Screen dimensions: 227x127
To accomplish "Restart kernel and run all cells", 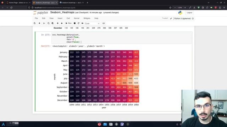I will 82,23.
